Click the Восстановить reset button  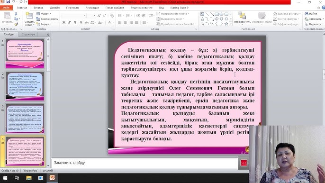click(47, 19)
